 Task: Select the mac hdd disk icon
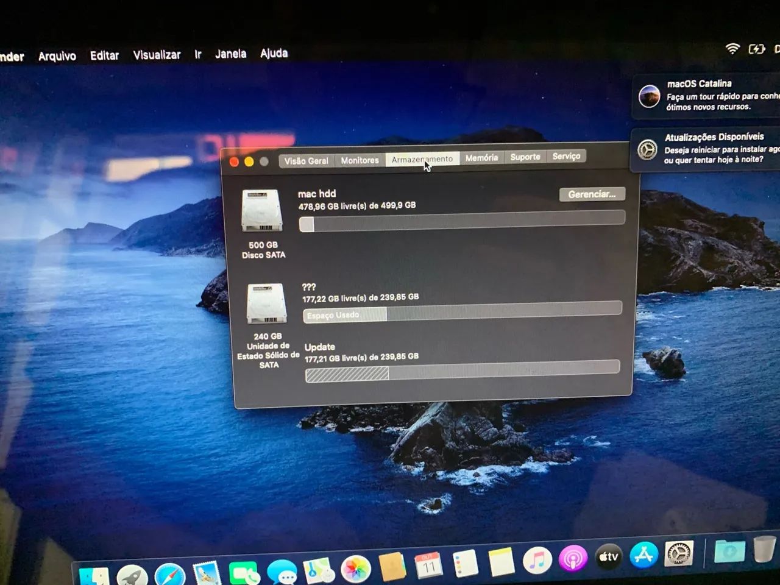pos(262,210)
